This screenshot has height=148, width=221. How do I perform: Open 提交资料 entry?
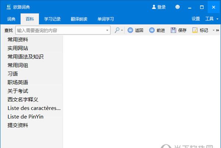[x=18, y=125]
